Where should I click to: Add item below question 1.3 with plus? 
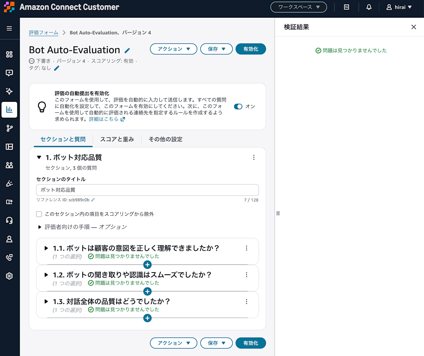pyautogui.click(x=148, y=318)
